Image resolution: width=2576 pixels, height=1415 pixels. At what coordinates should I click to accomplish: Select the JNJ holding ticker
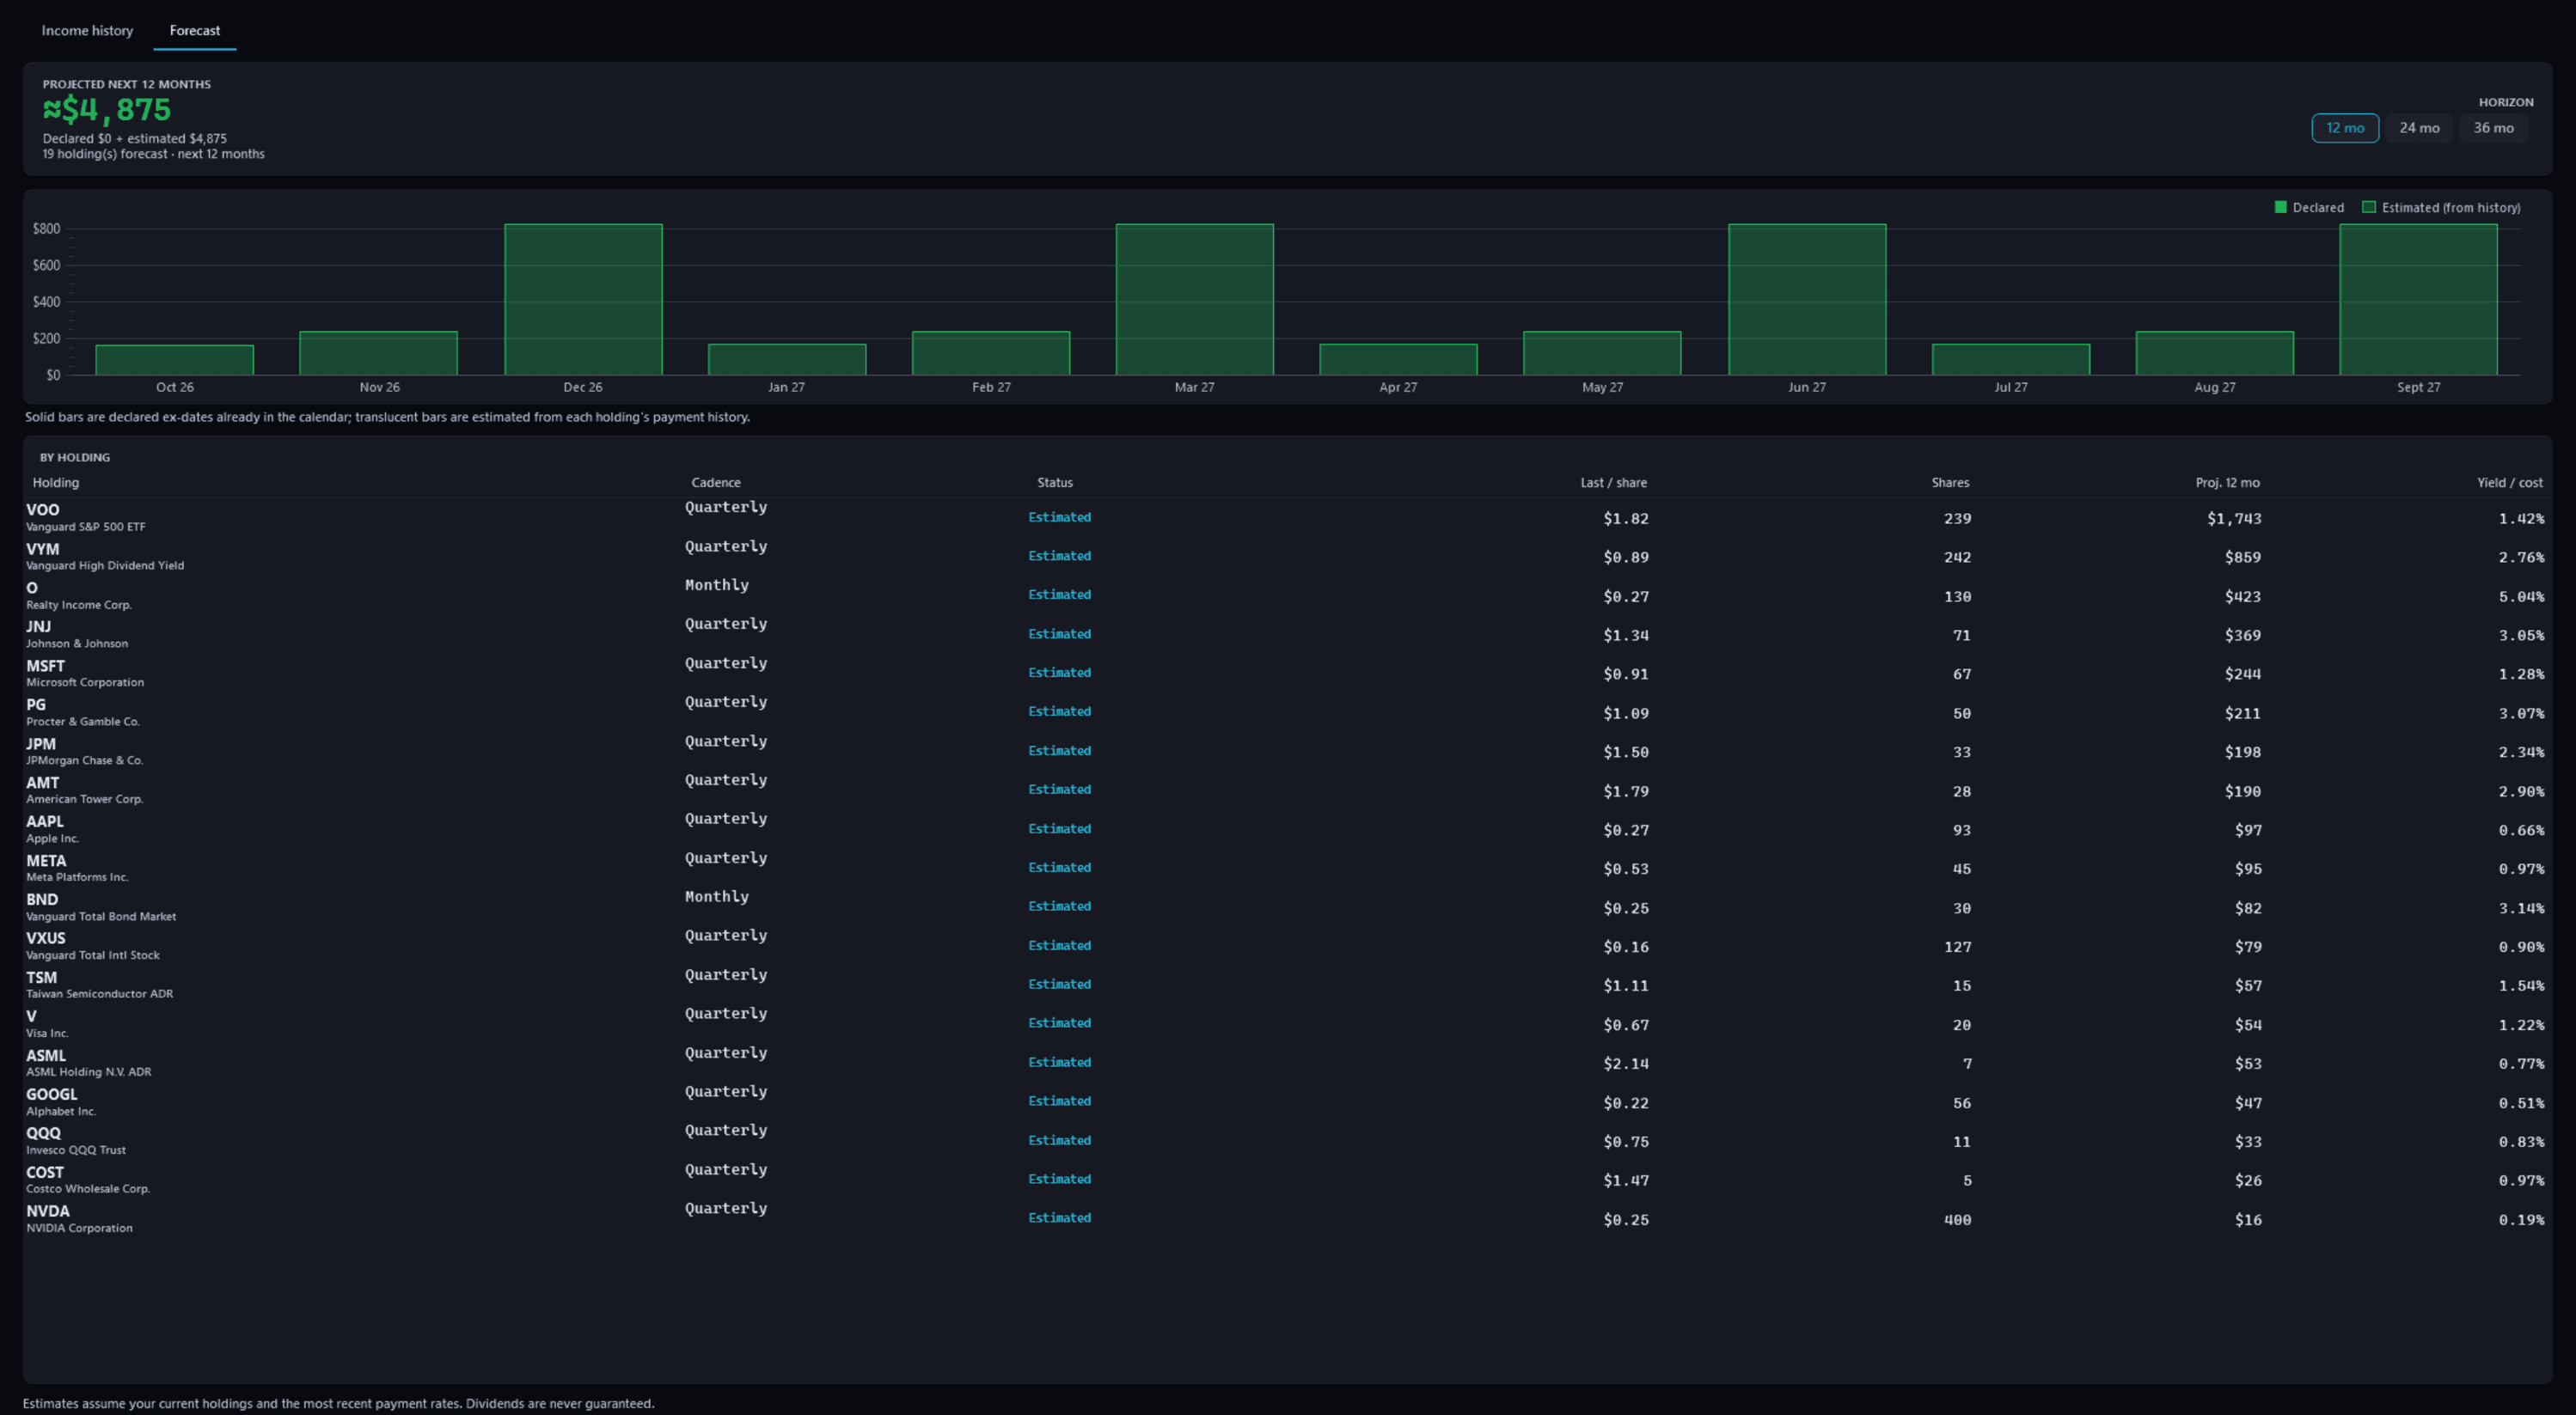[38, 627]
